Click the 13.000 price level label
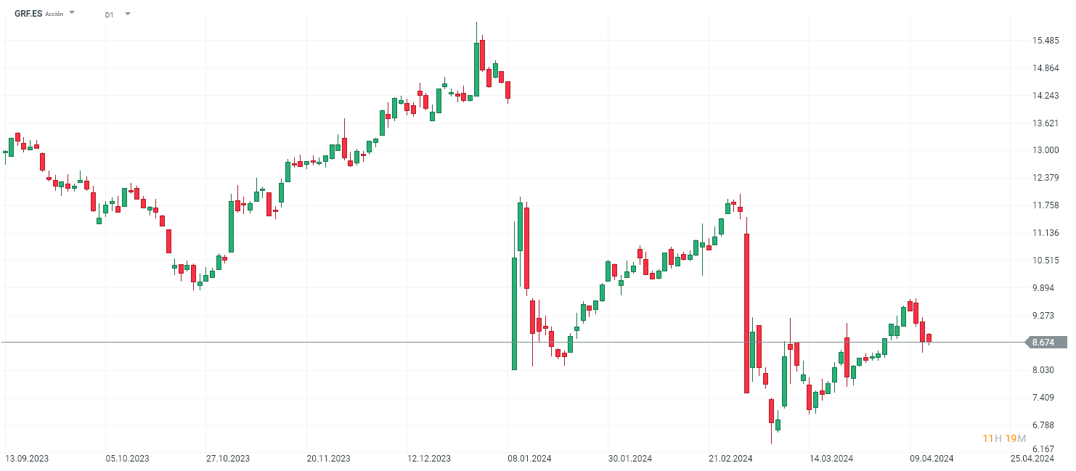This screenshot has height=471, width=1076. coord(1046,150)
